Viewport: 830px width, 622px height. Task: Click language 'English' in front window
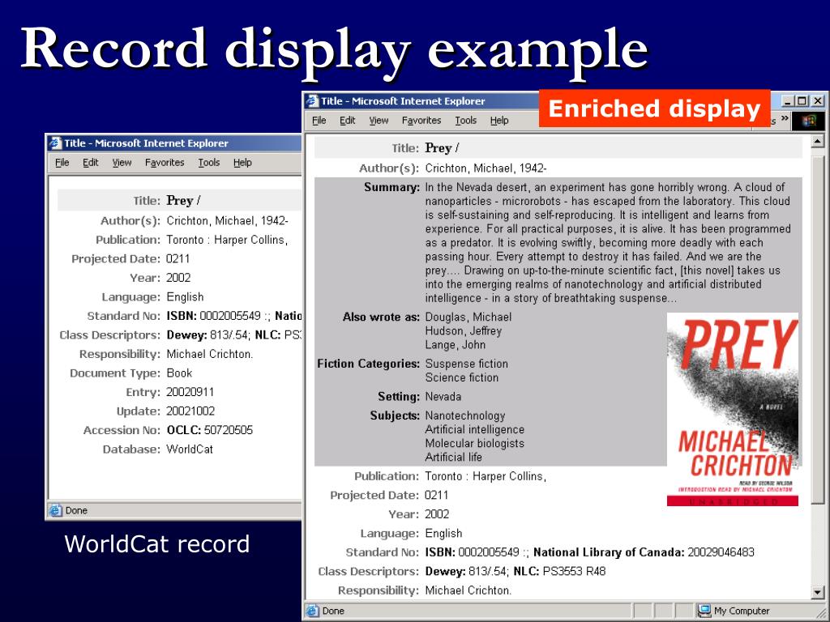tap(443, 533)
